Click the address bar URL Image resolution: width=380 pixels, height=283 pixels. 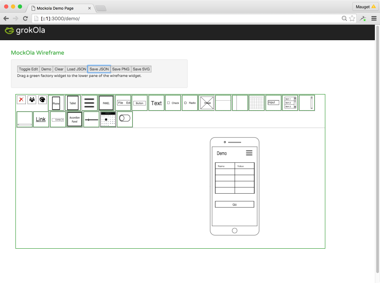(60, 19)
